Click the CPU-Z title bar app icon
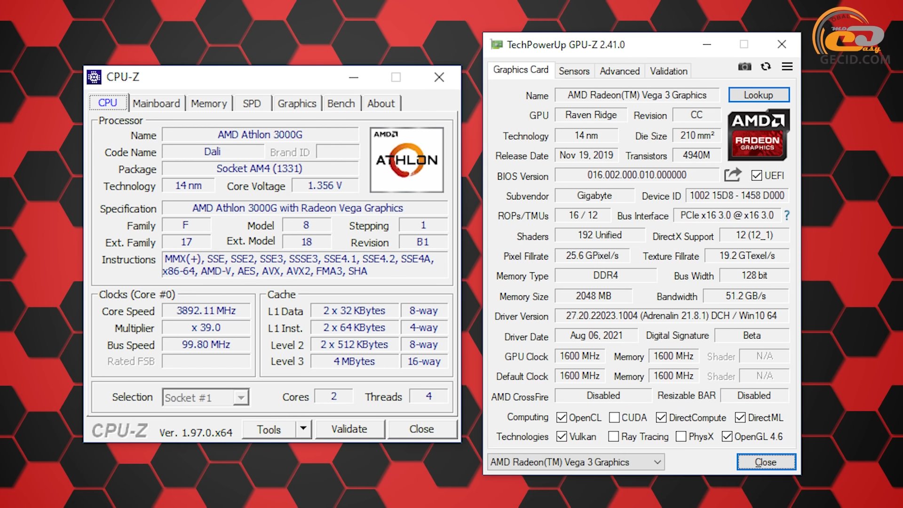This screenshot has height=508, width=903. pos(94,77)
